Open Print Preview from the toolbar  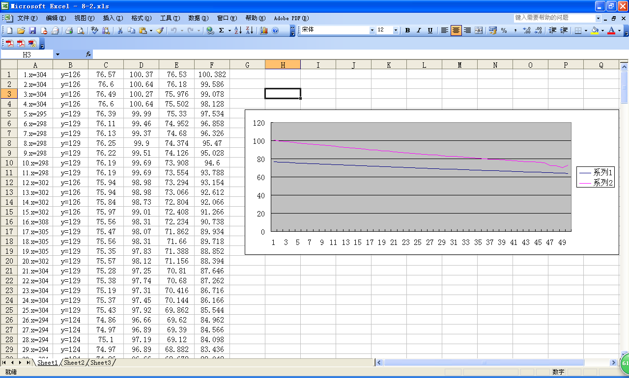click(x=80, y=30)
